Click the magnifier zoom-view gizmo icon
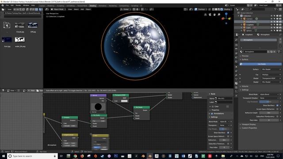 click(219, 15)
